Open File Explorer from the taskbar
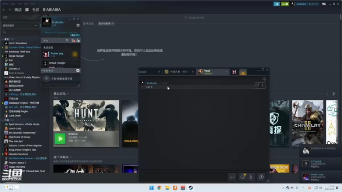342x192 pixels. pyautogui.click(x=167, y=188)
